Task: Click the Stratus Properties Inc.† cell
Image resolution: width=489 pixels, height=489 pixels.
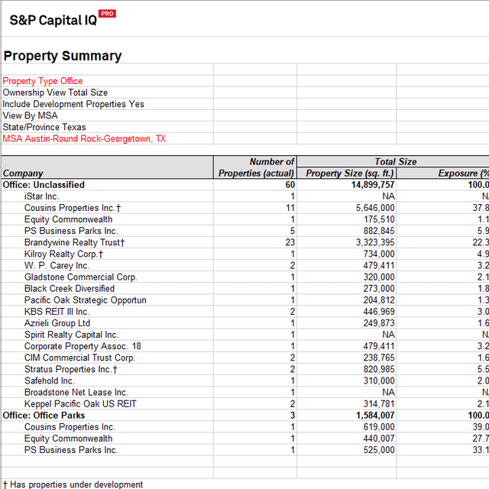Action: 108,369
